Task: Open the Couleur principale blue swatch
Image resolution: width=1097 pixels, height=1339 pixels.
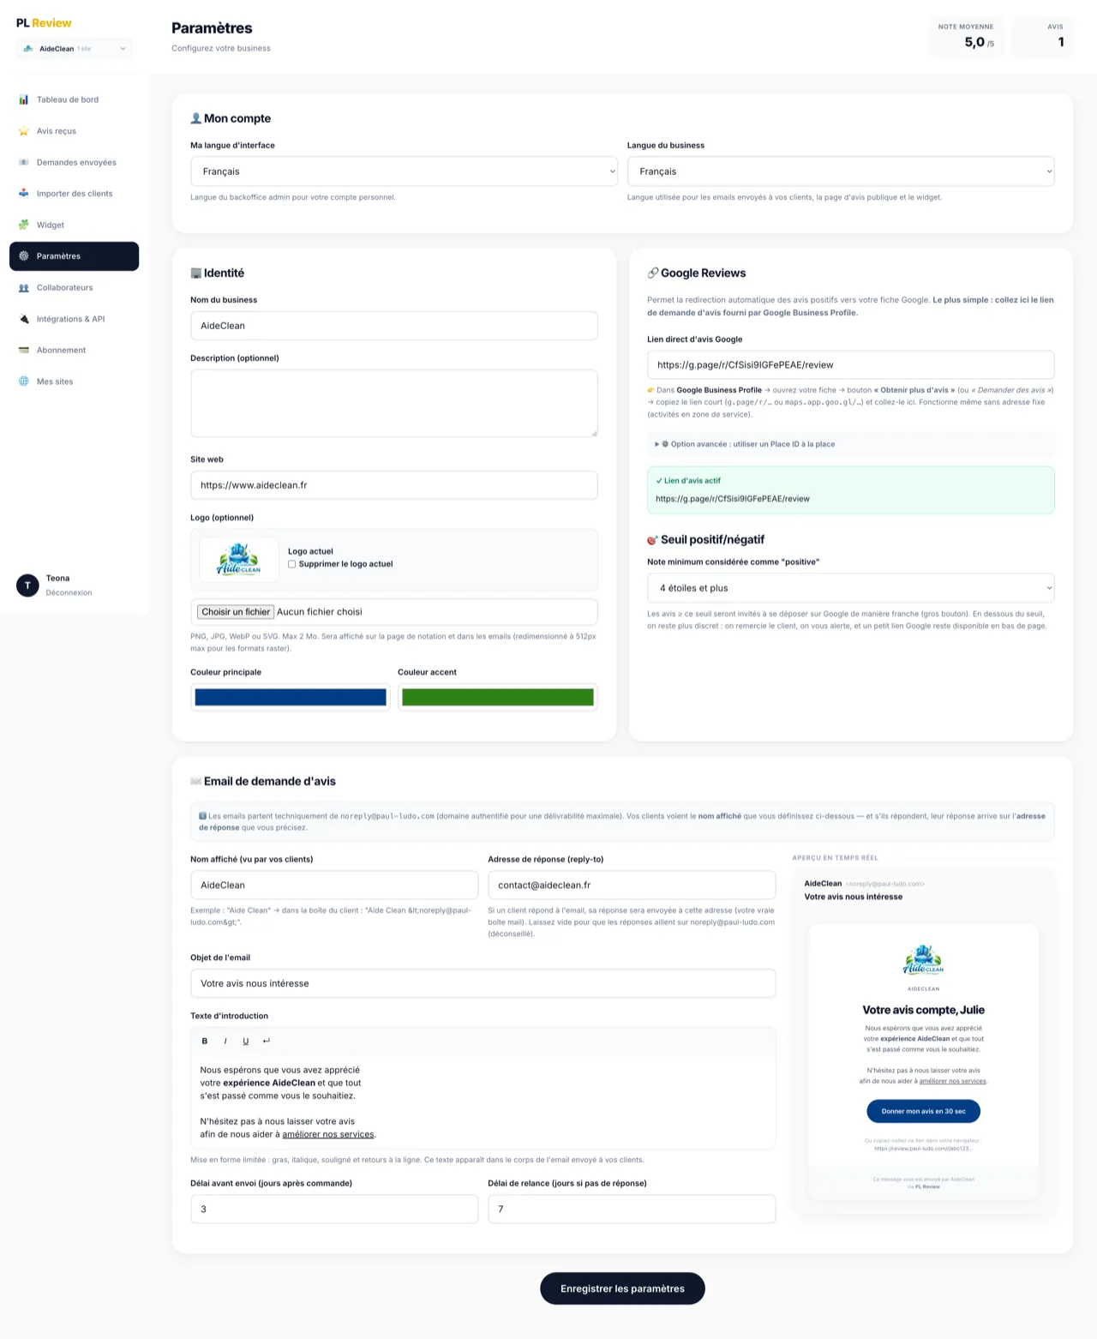Action: click(x=291, y=698)
